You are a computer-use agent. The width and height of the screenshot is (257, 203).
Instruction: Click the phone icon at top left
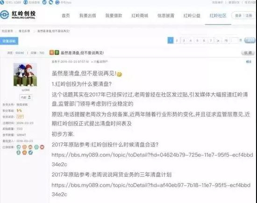(2, 2)
